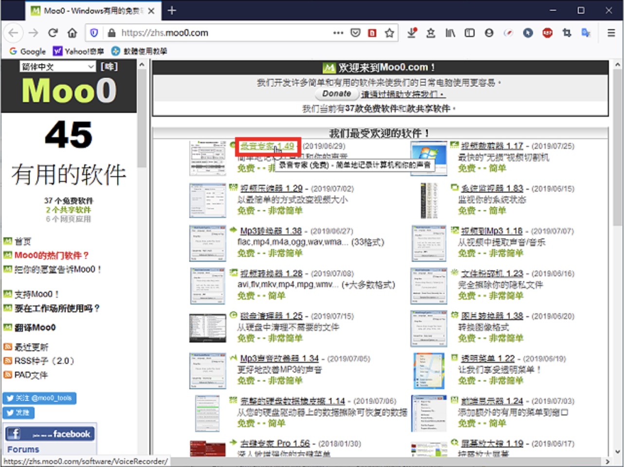Click the underlined donation link beside Donate
The height and width of the screenshot is (467, 624).
402,94
